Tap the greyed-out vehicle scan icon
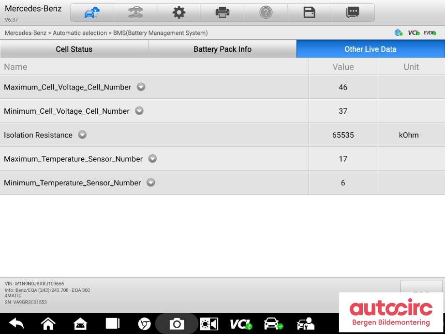 [x=135, y=13]
